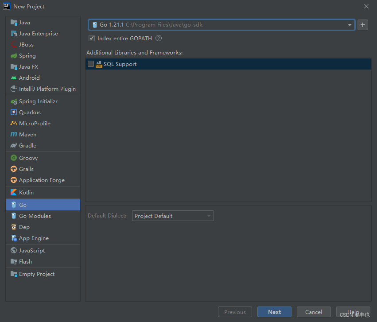Screen dimensions: 377x322
Task: Click the Previous button
Action: [235, 312]
